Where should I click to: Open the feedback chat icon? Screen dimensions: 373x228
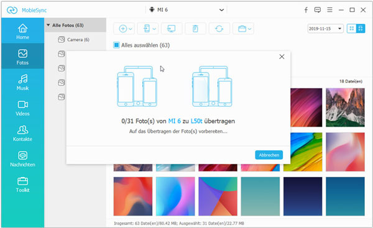coord(318,10)
